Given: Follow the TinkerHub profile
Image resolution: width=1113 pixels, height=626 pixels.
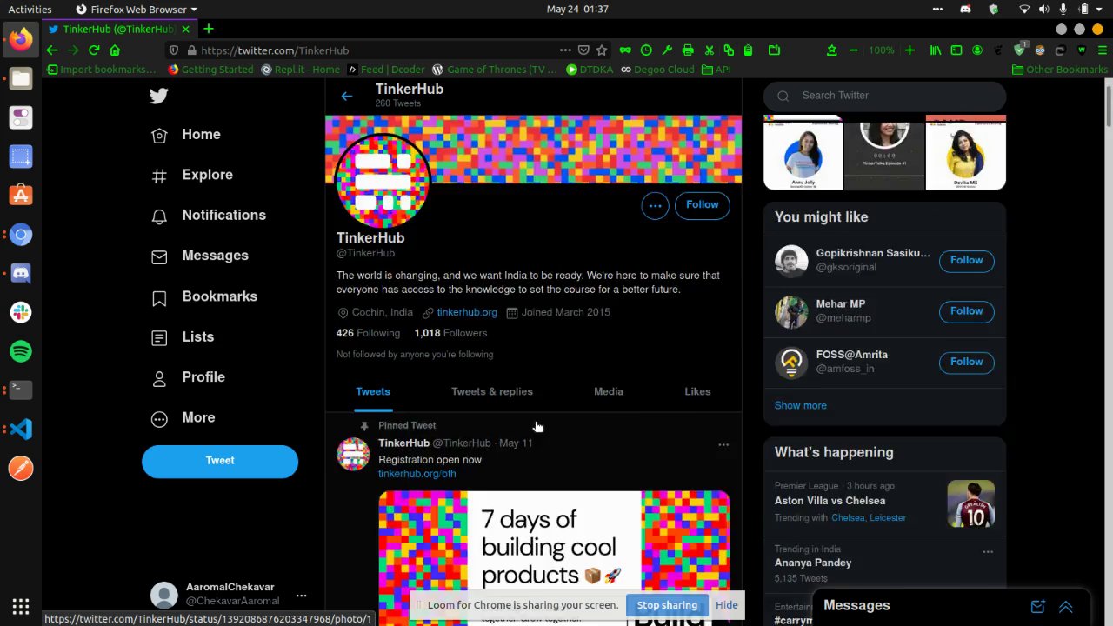Looking at the screenshot, I should [702, 205].
